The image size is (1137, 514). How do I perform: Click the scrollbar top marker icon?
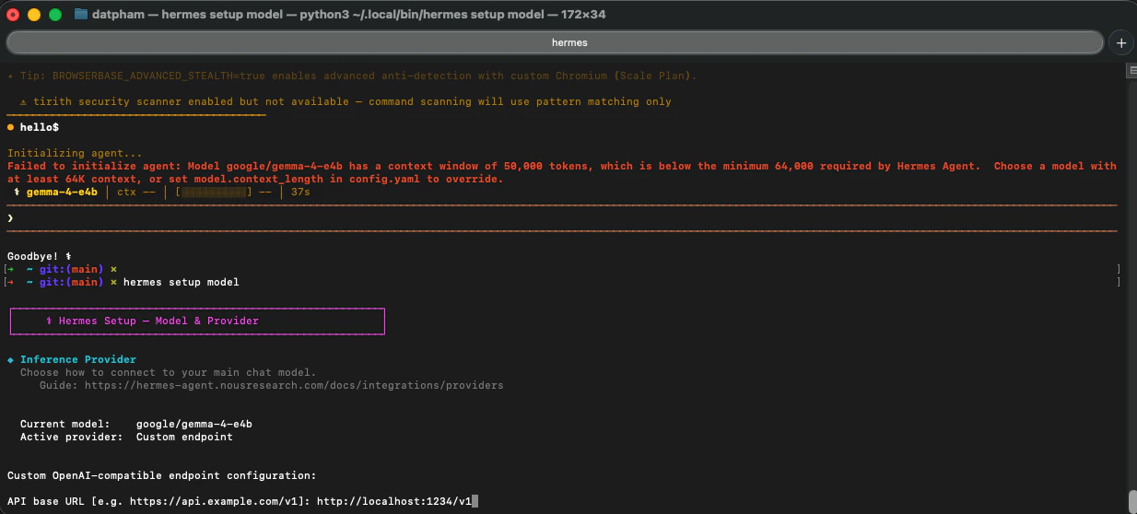[x=1131, y=70]
